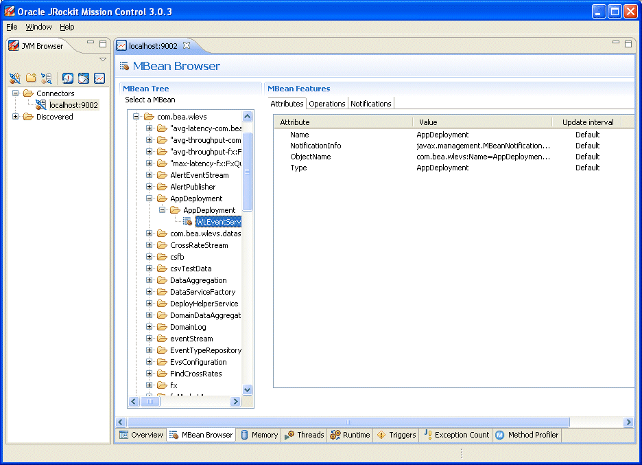Click the Triggers tab warning icon
Screen dimensions: 642x465
coord(381,435)
